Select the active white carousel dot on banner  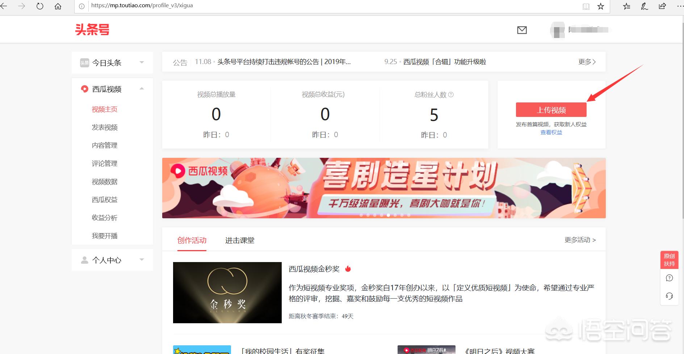(x=388, y=215)
